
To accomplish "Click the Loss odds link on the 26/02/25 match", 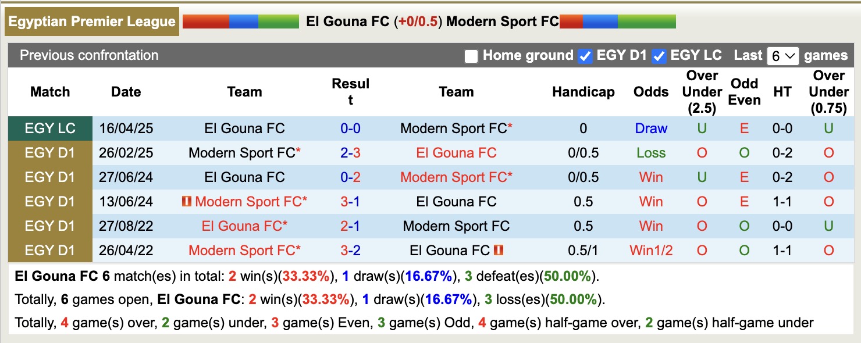I will click(651, 152).
